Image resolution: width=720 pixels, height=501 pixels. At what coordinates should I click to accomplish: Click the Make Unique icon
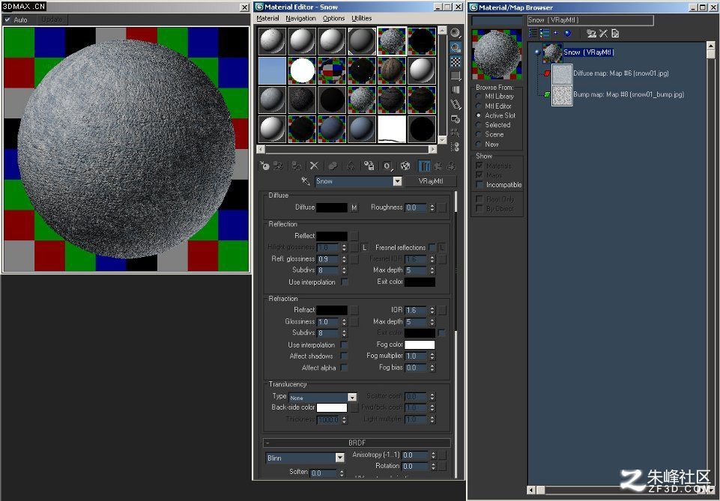click(x=351, y=166)
